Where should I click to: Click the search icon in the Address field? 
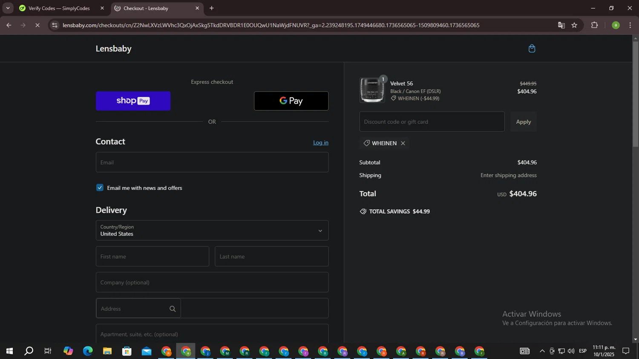click(x=173, y=309)
